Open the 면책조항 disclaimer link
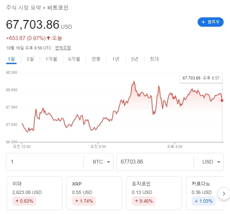This screenshot has width=230, height=214. tap(63, 48)
